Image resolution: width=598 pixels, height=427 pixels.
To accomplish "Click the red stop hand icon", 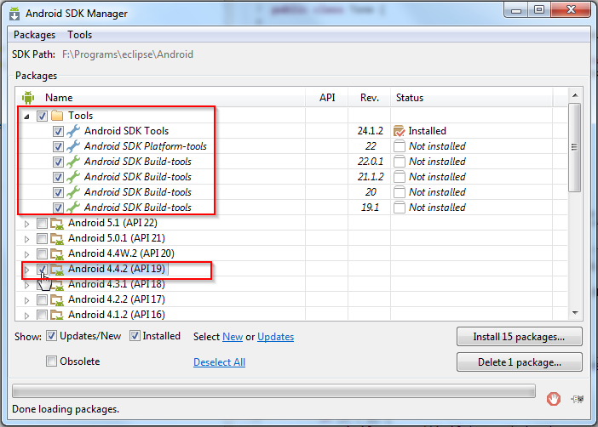I will pyautogui.click(x=553, y=399).
